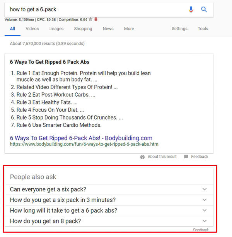Click Feedback link below People also ask
Screen dimensions: 232x237
[x=201, y=230]
